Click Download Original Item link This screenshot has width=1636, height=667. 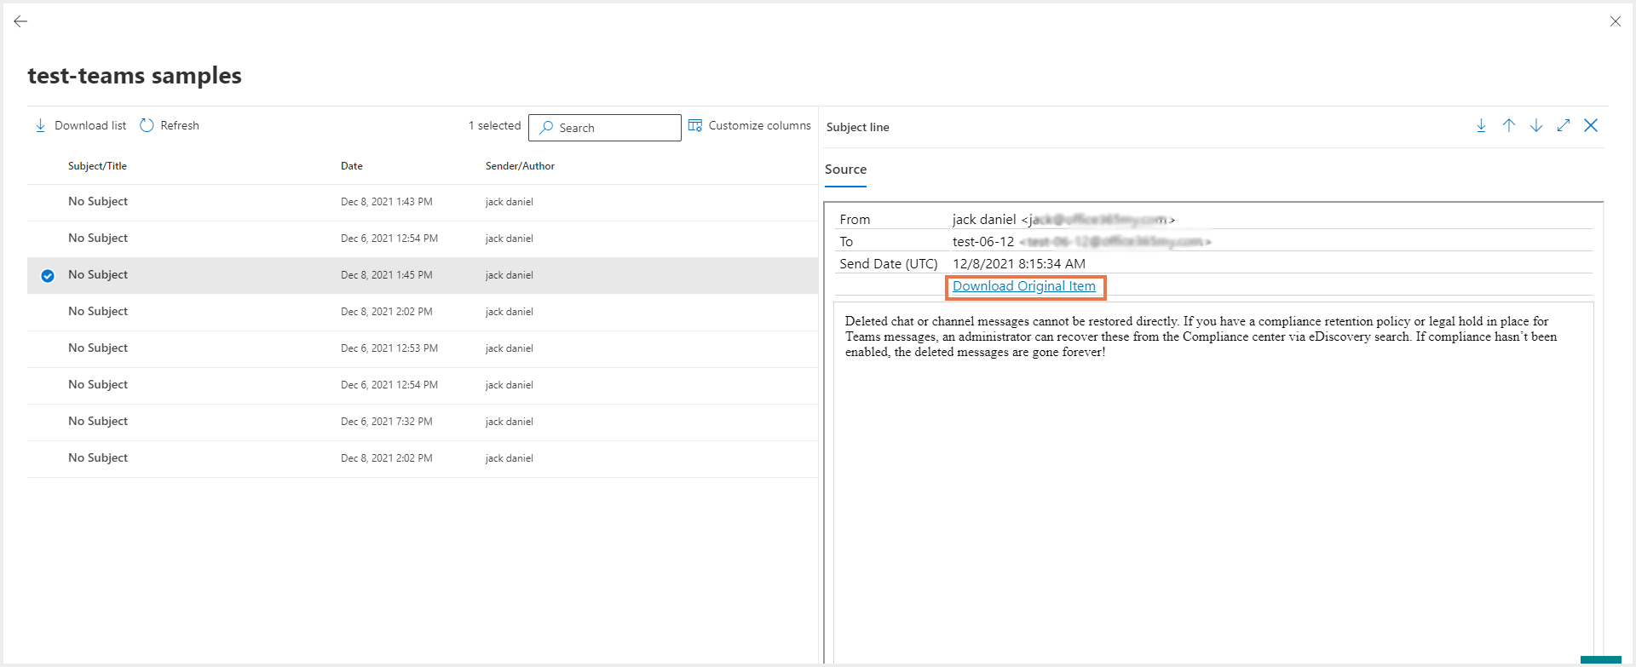(1023, 286)
